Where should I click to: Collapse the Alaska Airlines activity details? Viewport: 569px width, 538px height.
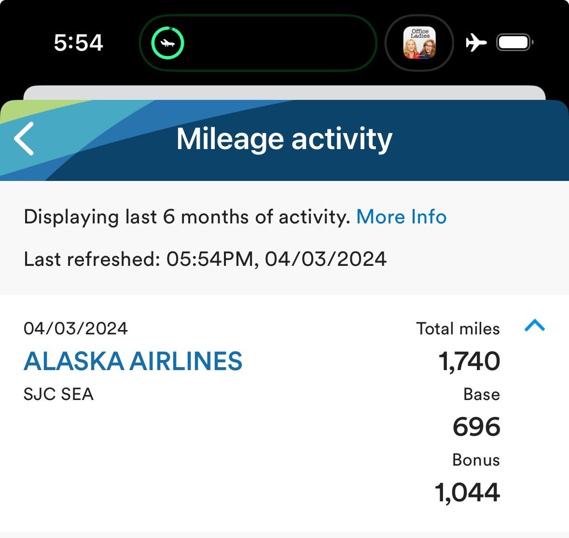point(534,326)
